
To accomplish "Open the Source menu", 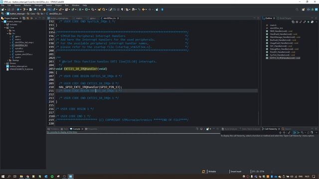I will (x=17, y=5).
